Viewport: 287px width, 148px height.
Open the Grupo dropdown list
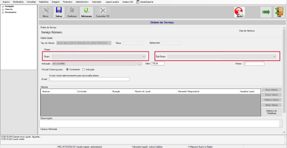pos(98,57)
